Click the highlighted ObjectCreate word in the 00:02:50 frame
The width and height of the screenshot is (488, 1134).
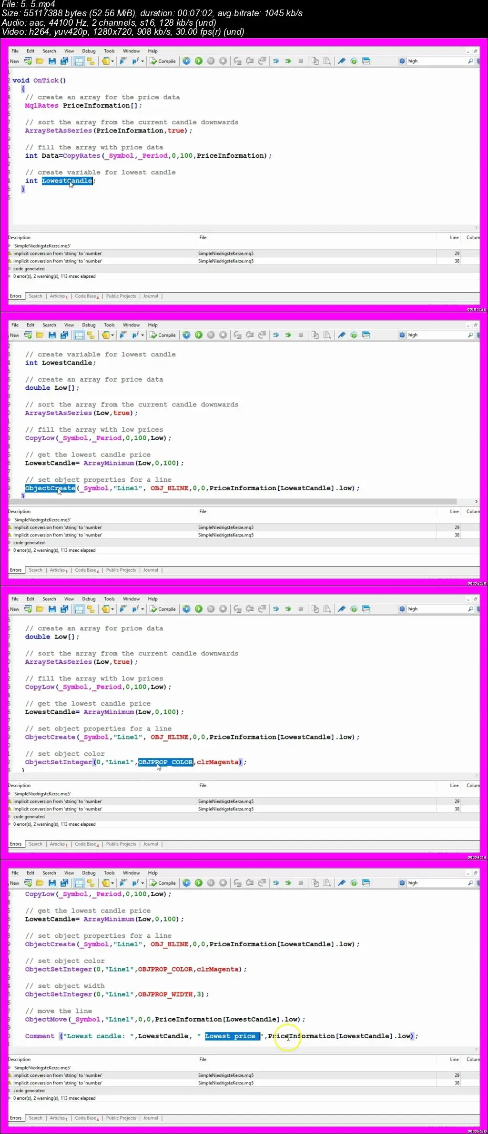50,488
